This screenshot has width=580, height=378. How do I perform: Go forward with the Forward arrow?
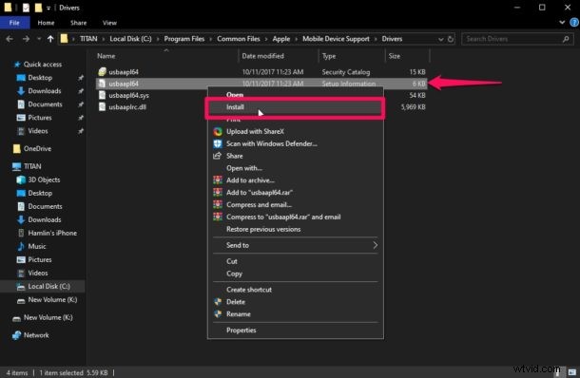(26, 39)
